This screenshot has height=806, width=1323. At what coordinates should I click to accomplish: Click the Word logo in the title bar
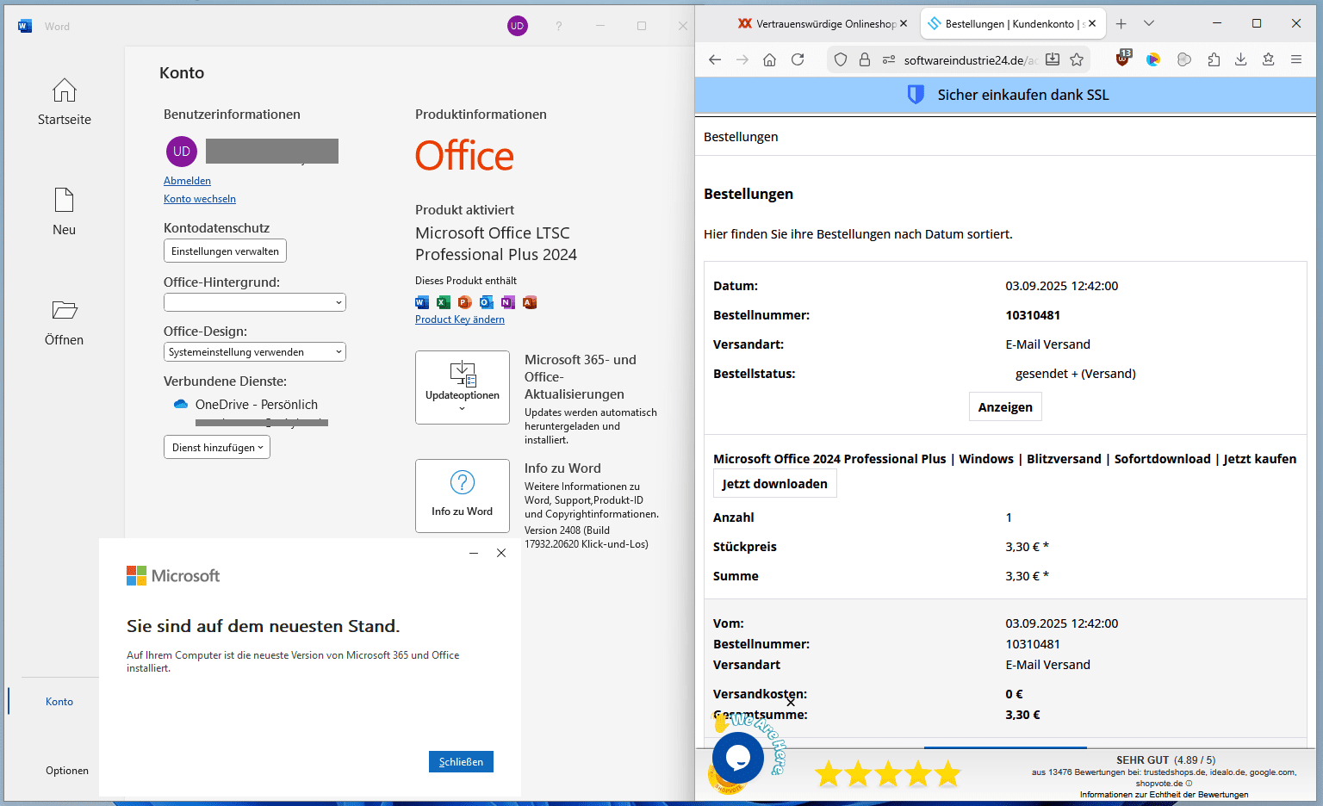pos(25,26)
